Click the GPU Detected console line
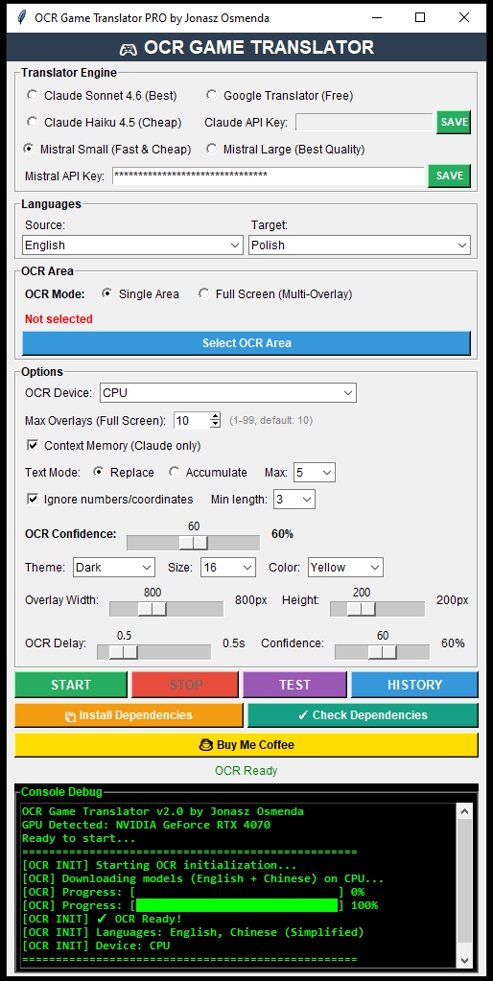Viewport: 493px width, 981px height. [x=147, y=826]
